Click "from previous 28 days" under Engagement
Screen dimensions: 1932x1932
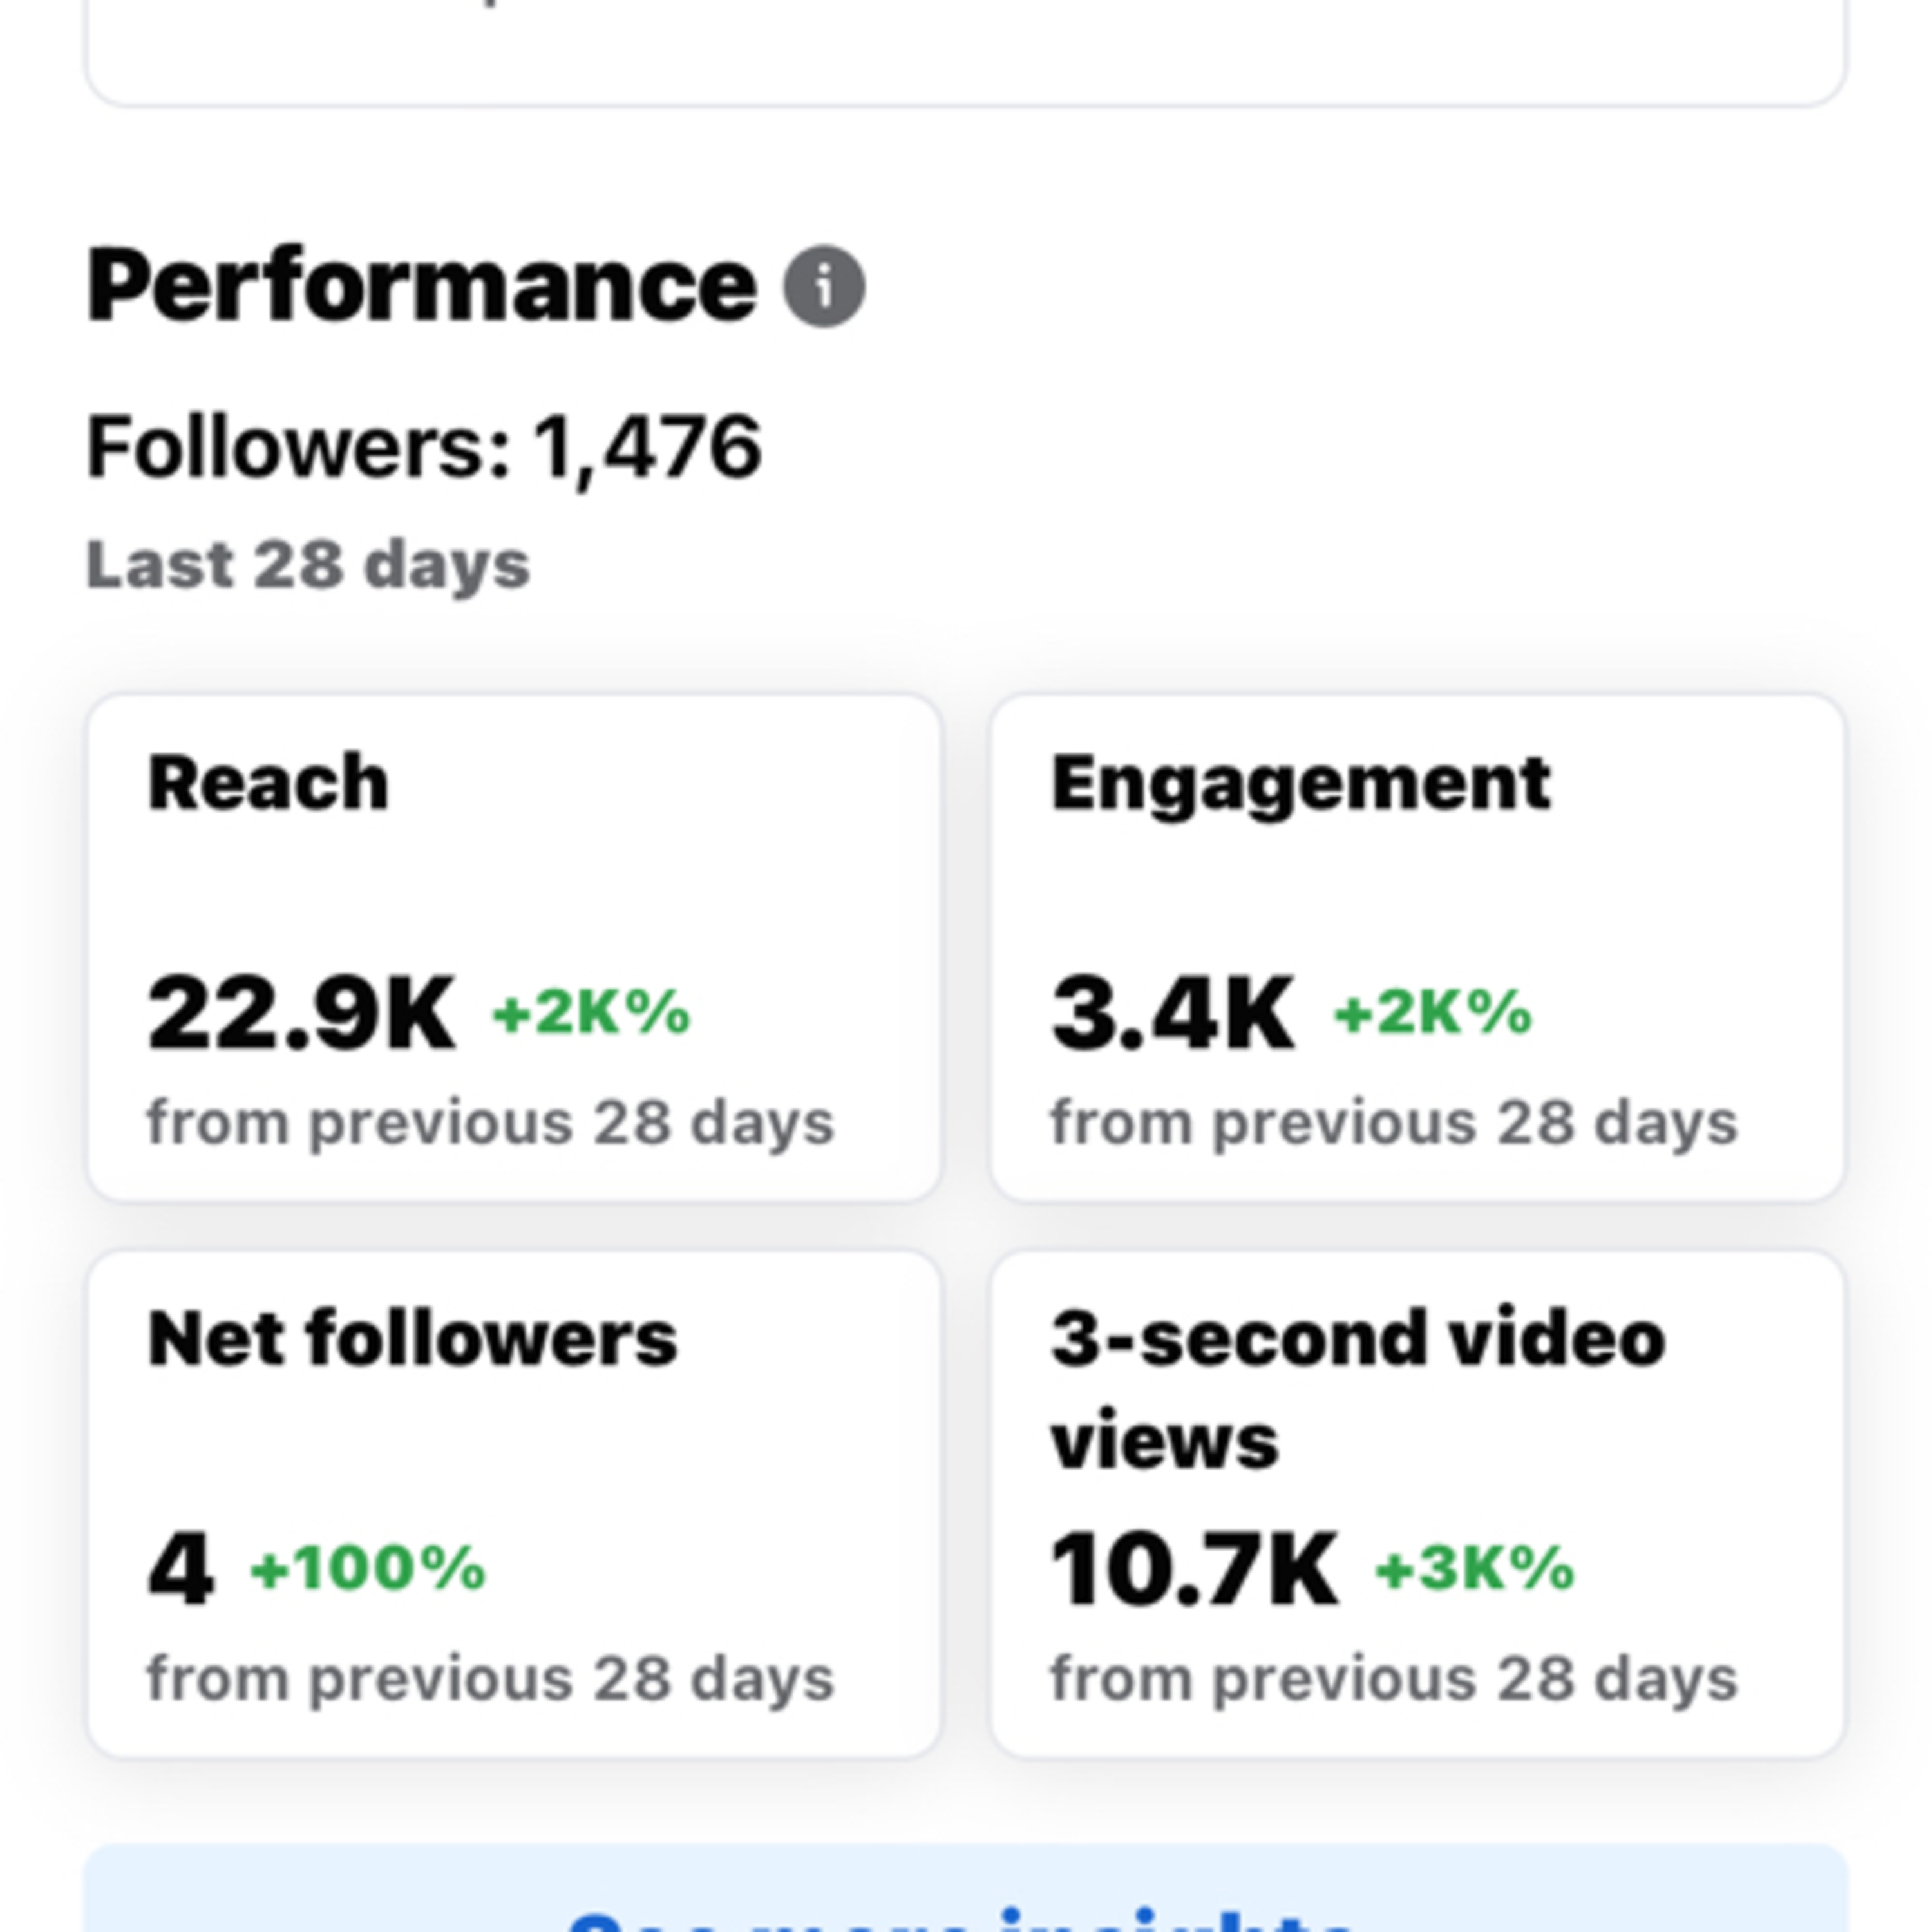[1393, 1123]
